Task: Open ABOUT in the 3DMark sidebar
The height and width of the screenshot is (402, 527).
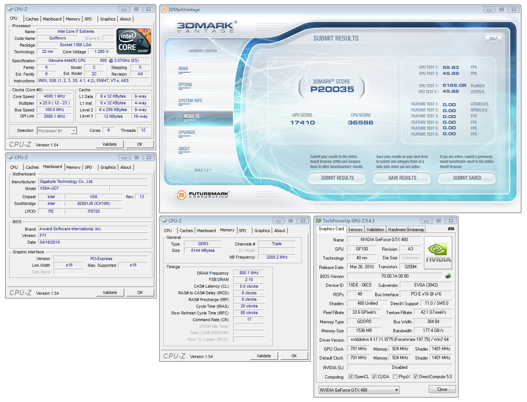Action: [x=184, y=149]
